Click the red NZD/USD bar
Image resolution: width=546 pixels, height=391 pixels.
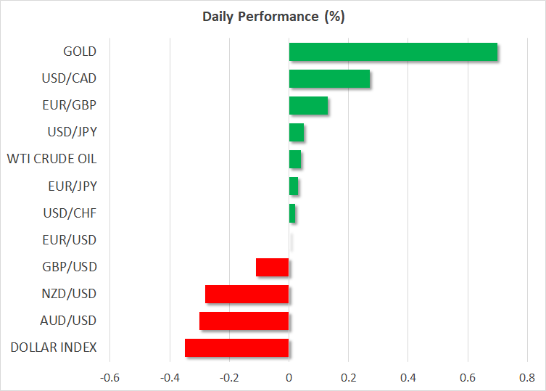pyautogui.click(x=247, y=294)
